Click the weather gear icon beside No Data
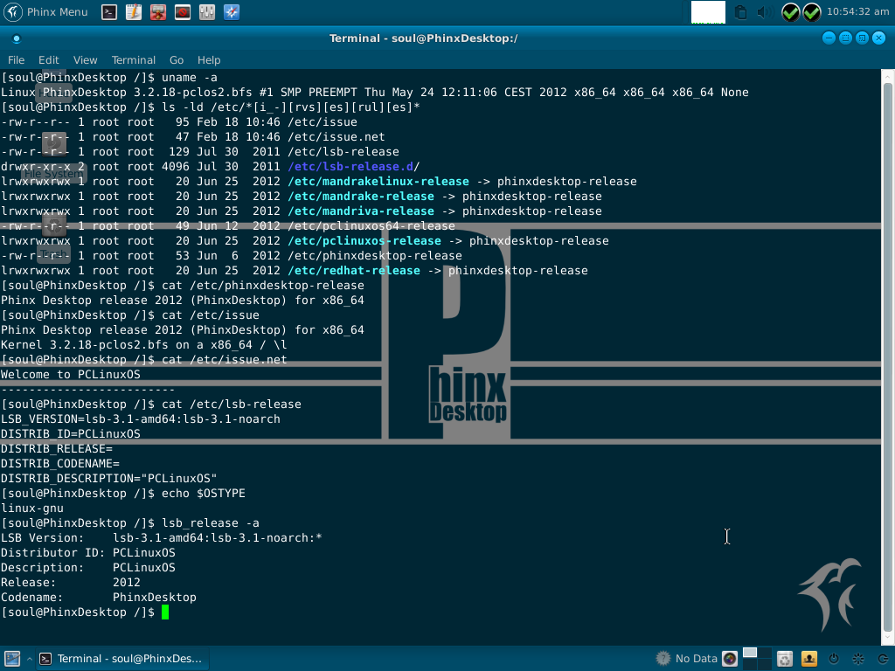 click(663, 659)
